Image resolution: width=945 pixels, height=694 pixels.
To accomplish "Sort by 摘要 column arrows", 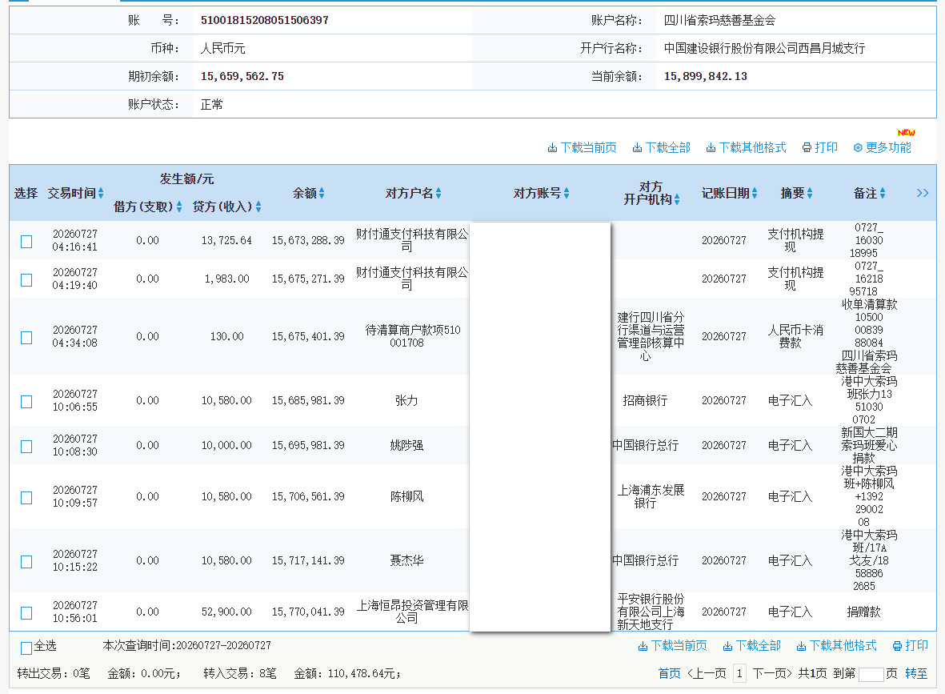I will [810, 193].
